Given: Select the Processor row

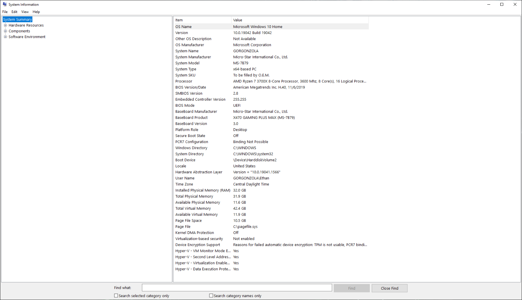Looking at the screenshot, I should point(271,81).
